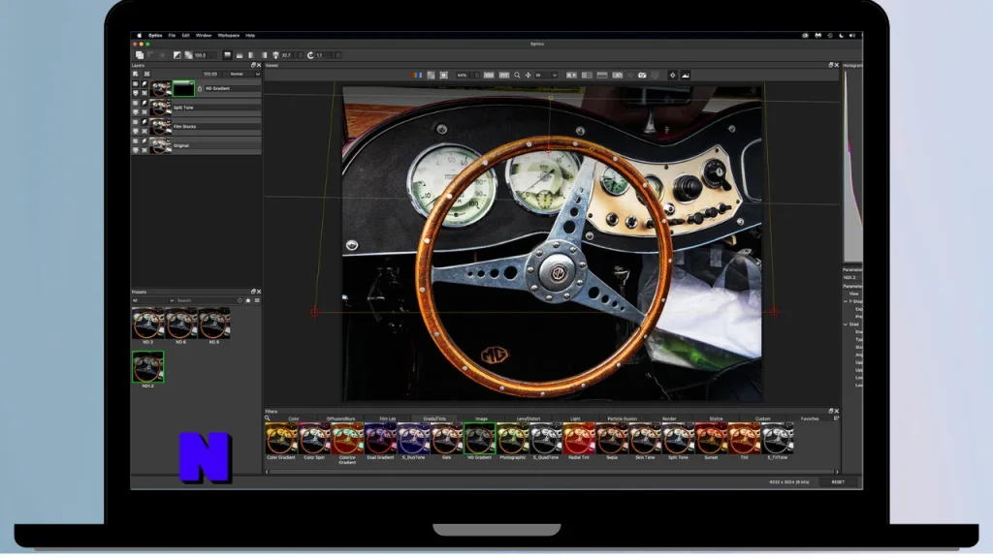Screen dimensions: 993x558
Task: Open the Presets panel list menu icon
Action: click(x=257, y=300)
